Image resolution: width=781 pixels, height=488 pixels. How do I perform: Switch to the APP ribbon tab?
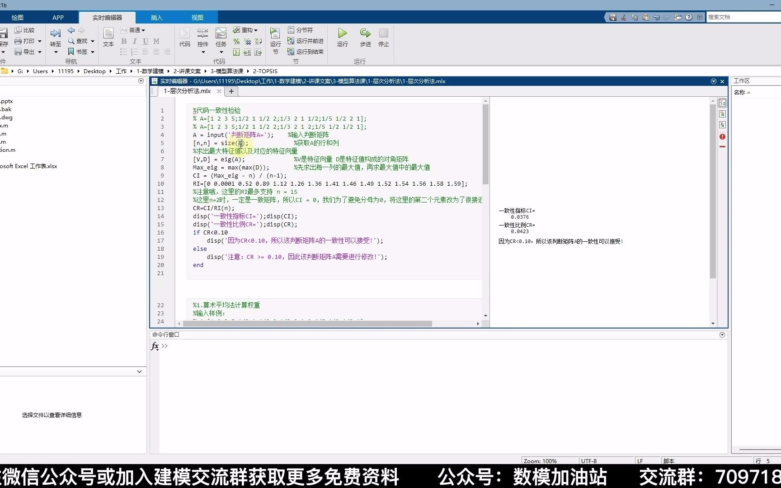(x=58, y=18)
